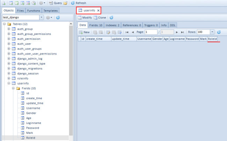Open the Rows count dropdown
This screenshot has width=227, height=141.
click(x=212, y=32)
